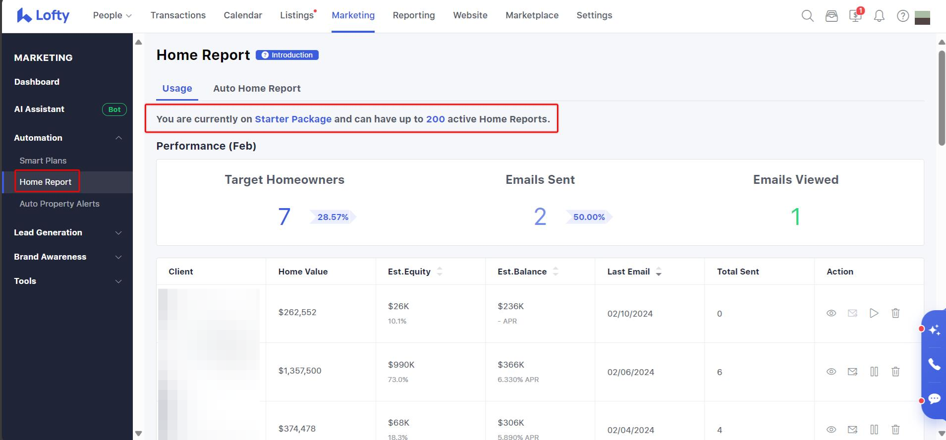This screenshot has height=440, width=946.
Task: Click the Introduction button
Action: (287, 55)
